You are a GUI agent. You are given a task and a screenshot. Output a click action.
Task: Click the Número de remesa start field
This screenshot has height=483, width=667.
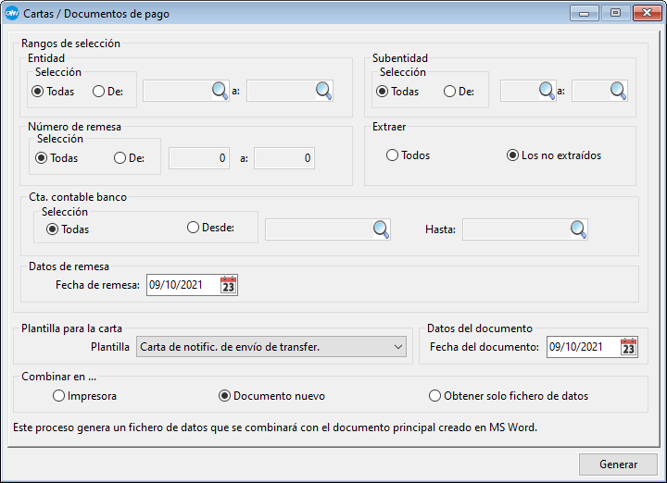[x=198, y=158]
